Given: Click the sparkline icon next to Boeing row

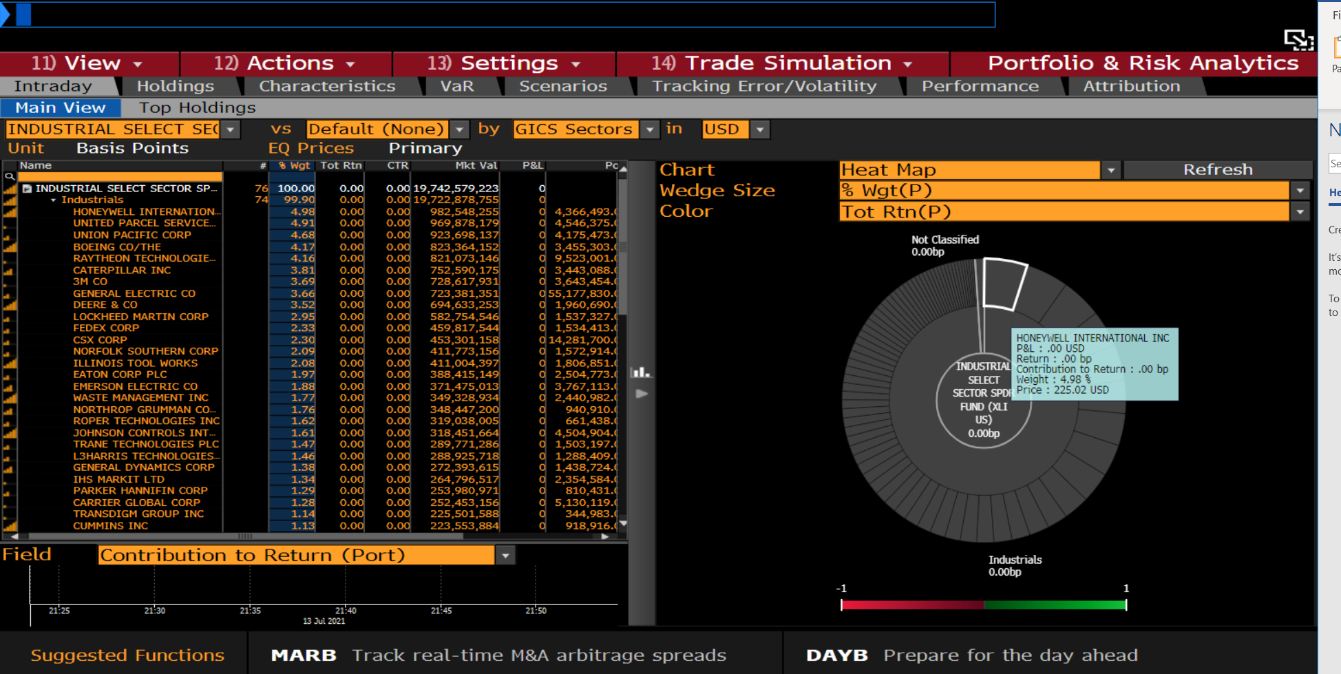Looking at the screenshot, I should point(10,247).
